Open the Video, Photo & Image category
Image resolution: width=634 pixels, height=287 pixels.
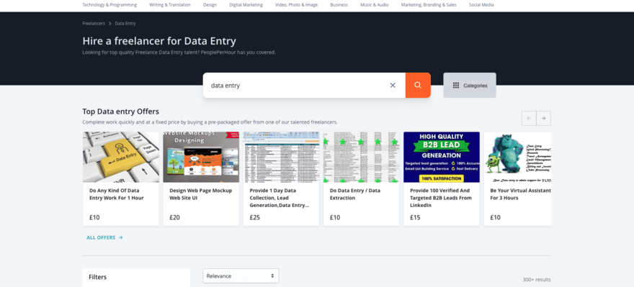click(296, 5)
